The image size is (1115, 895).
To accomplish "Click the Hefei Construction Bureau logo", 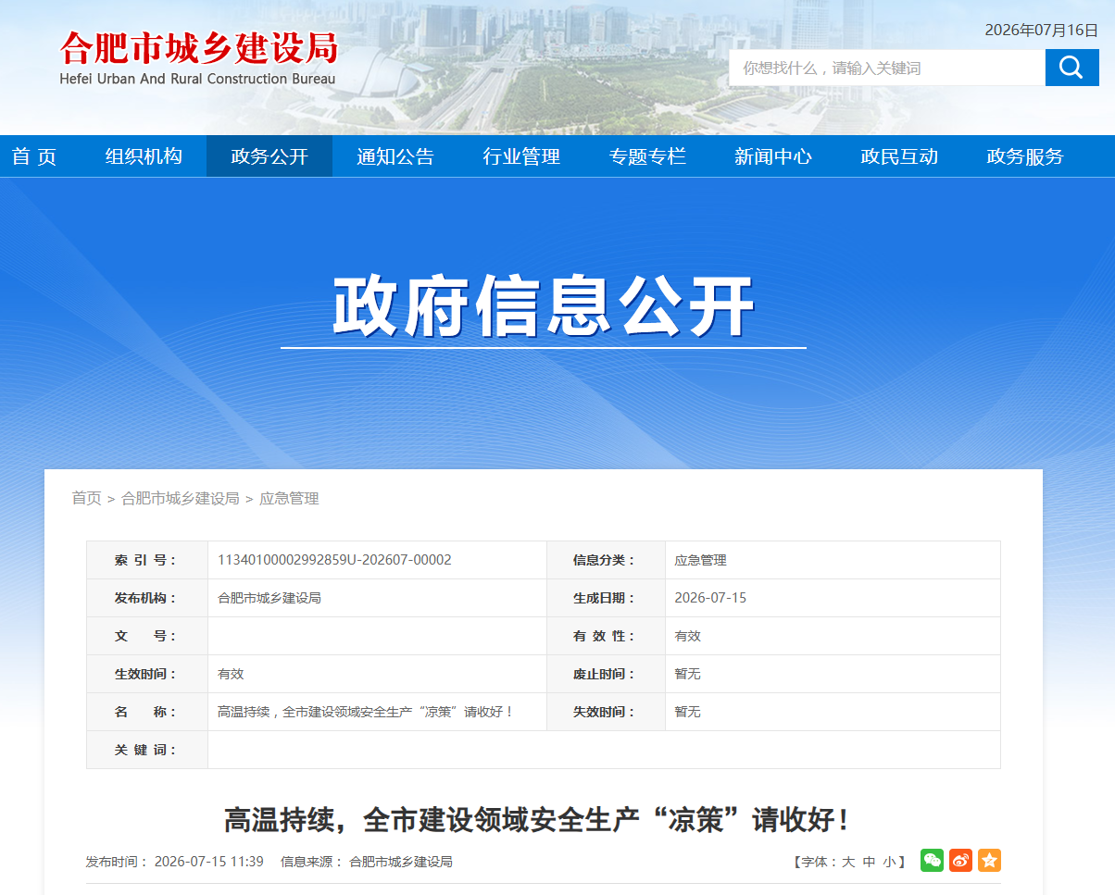I will point(198,58).
